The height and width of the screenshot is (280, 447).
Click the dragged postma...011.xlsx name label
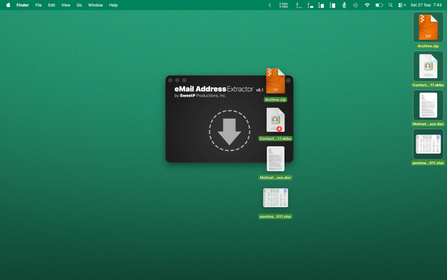pos(275,217)
